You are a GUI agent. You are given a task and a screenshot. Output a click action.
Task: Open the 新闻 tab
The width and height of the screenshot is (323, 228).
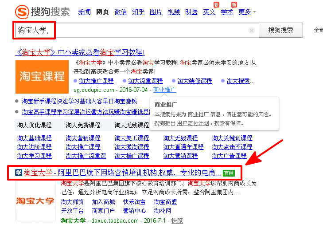click(85, 12)
